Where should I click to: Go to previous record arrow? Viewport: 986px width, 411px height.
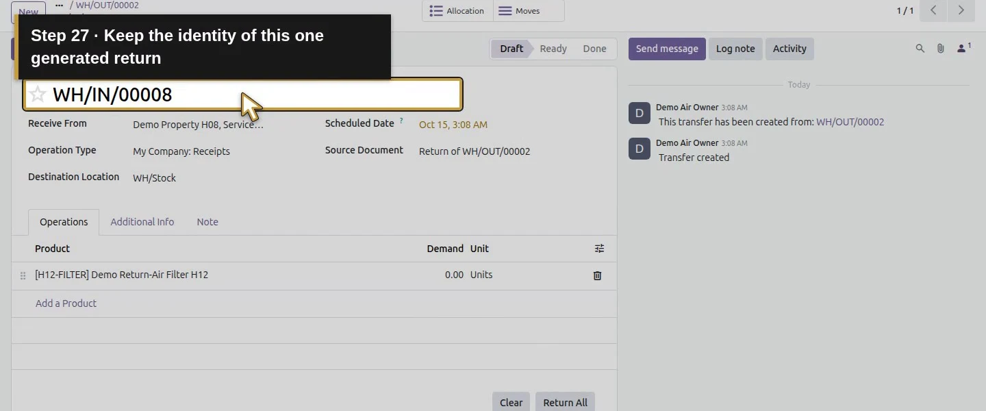(x=933, y=10)
